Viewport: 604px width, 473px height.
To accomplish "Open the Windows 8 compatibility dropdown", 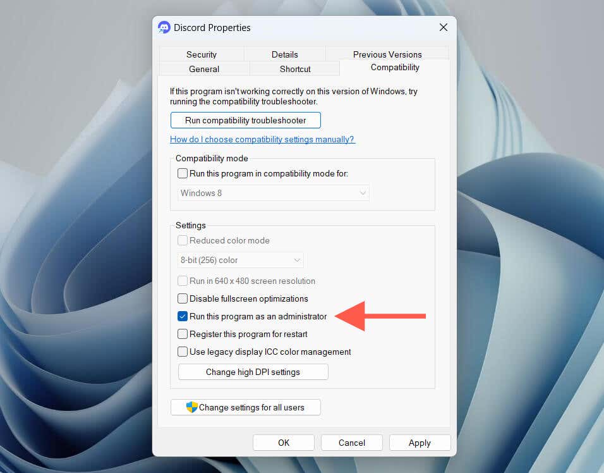I will (x=274, y=193).
